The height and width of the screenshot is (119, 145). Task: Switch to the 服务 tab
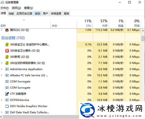[66, 14]
